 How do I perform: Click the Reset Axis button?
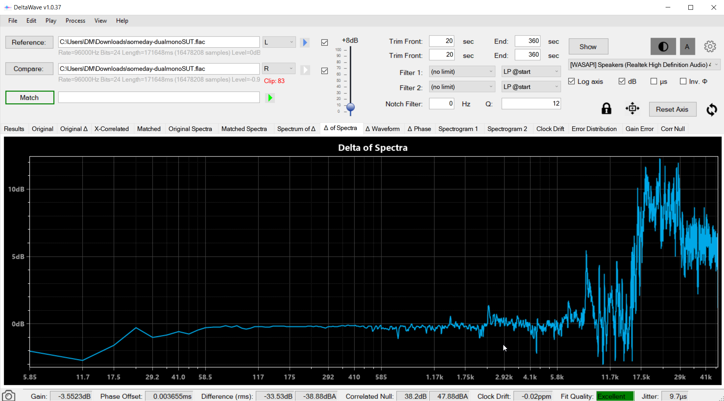[672, 109]
